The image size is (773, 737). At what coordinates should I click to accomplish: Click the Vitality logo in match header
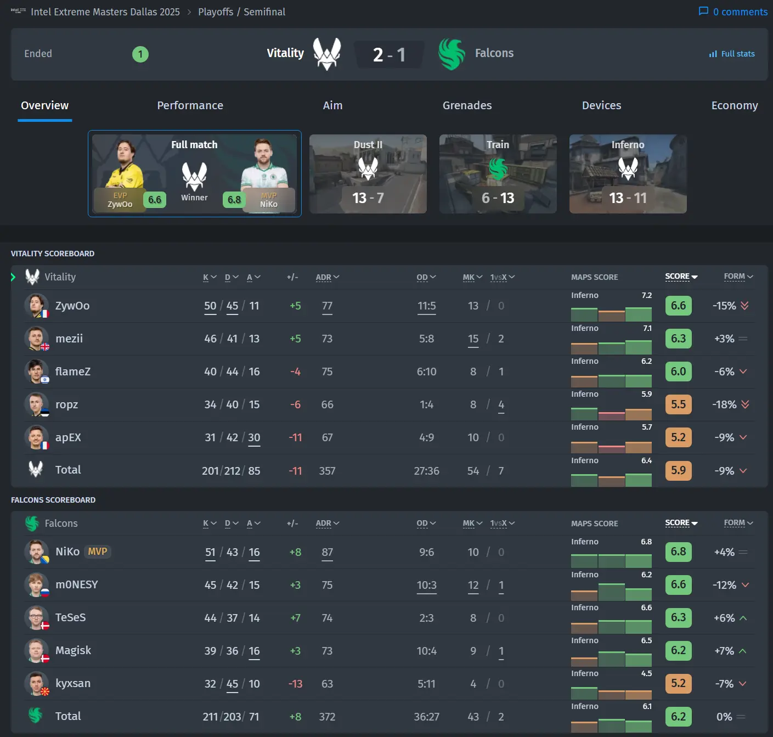pos(327,54)
